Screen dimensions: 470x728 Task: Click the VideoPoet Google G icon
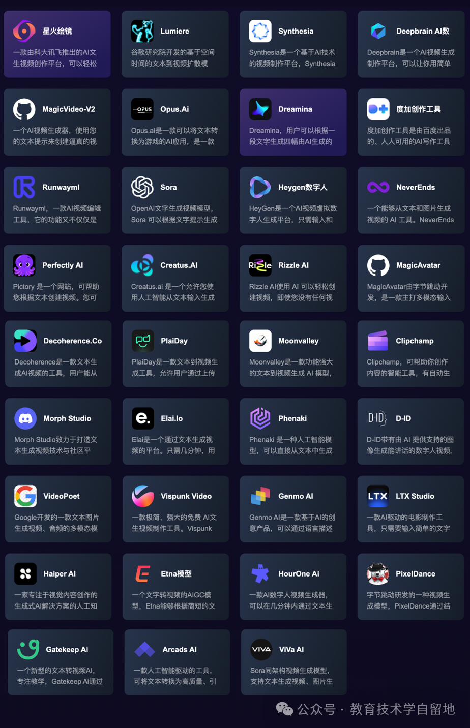pos(25,496)
